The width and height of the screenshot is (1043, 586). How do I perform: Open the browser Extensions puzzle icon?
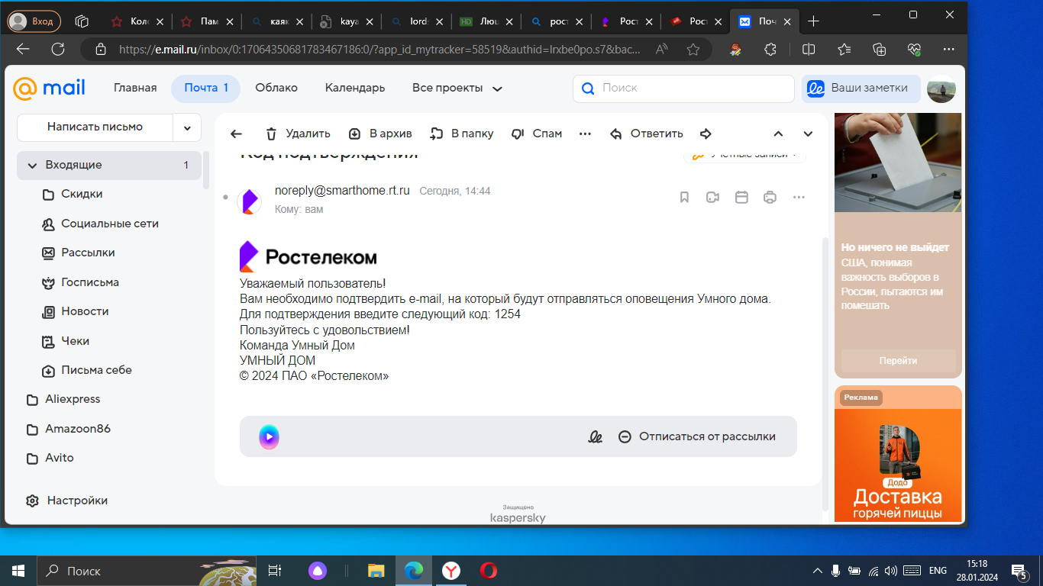click(770, 49)
